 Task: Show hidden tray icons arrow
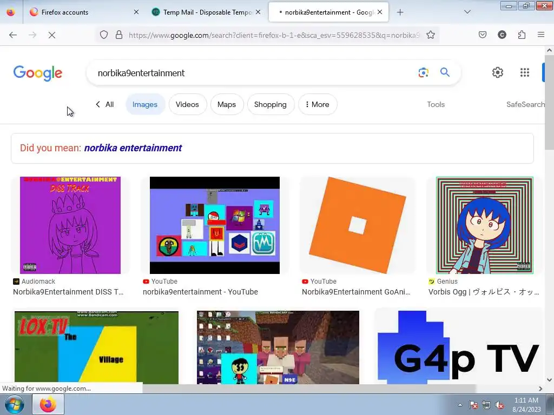(460, 405)
